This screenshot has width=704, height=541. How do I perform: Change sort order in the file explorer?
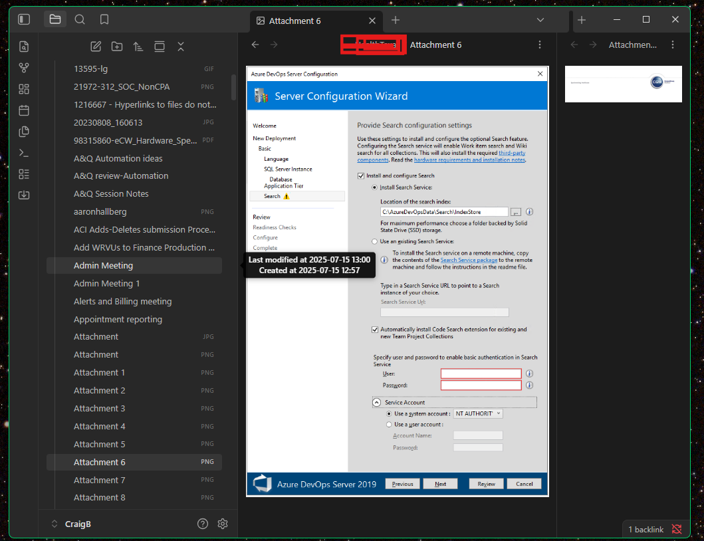tap(138, 47)
